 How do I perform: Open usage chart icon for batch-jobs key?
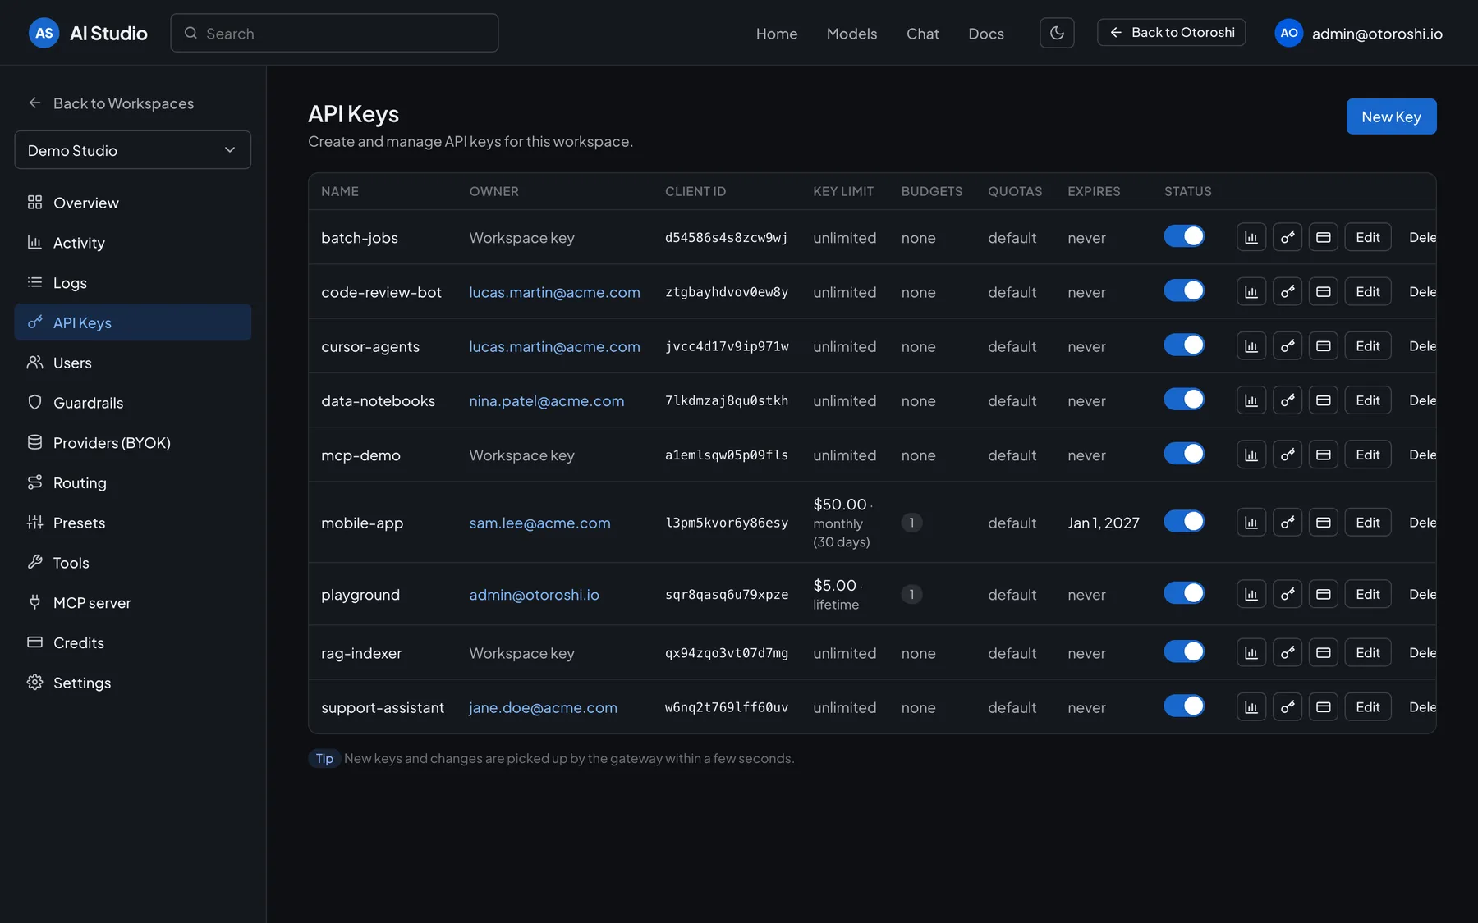point(1251,237)
